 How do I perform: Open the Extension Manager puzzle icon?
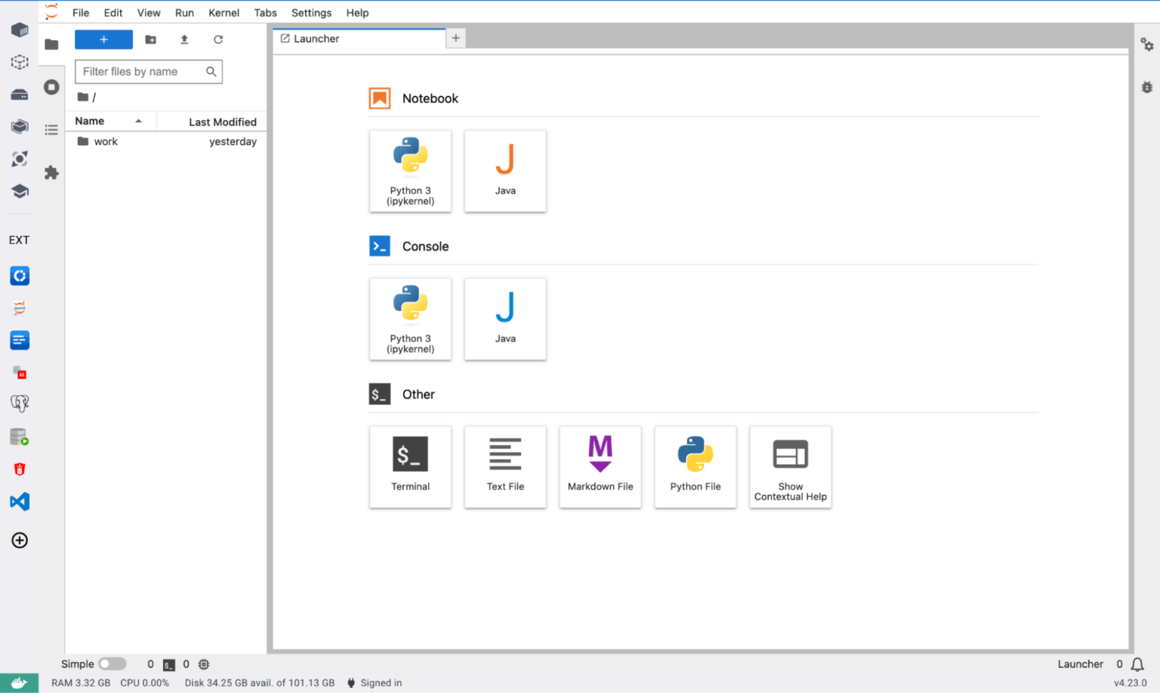[51, 172]
